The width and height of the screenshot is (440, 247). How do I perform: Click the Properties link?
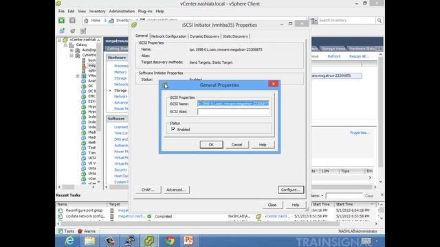(360, 132)
